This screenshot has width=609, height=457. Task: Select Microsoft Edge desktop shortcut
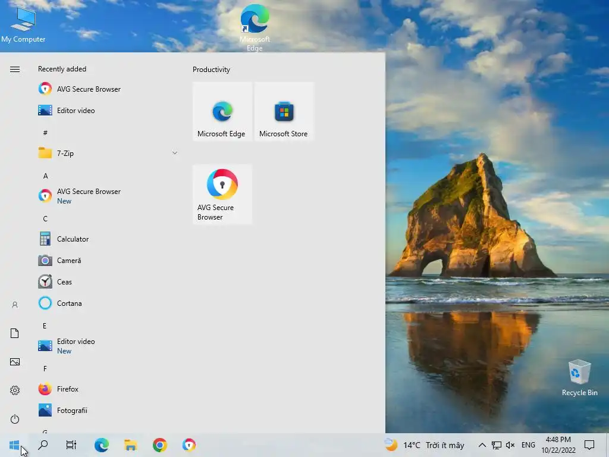(x=255, y=27)
